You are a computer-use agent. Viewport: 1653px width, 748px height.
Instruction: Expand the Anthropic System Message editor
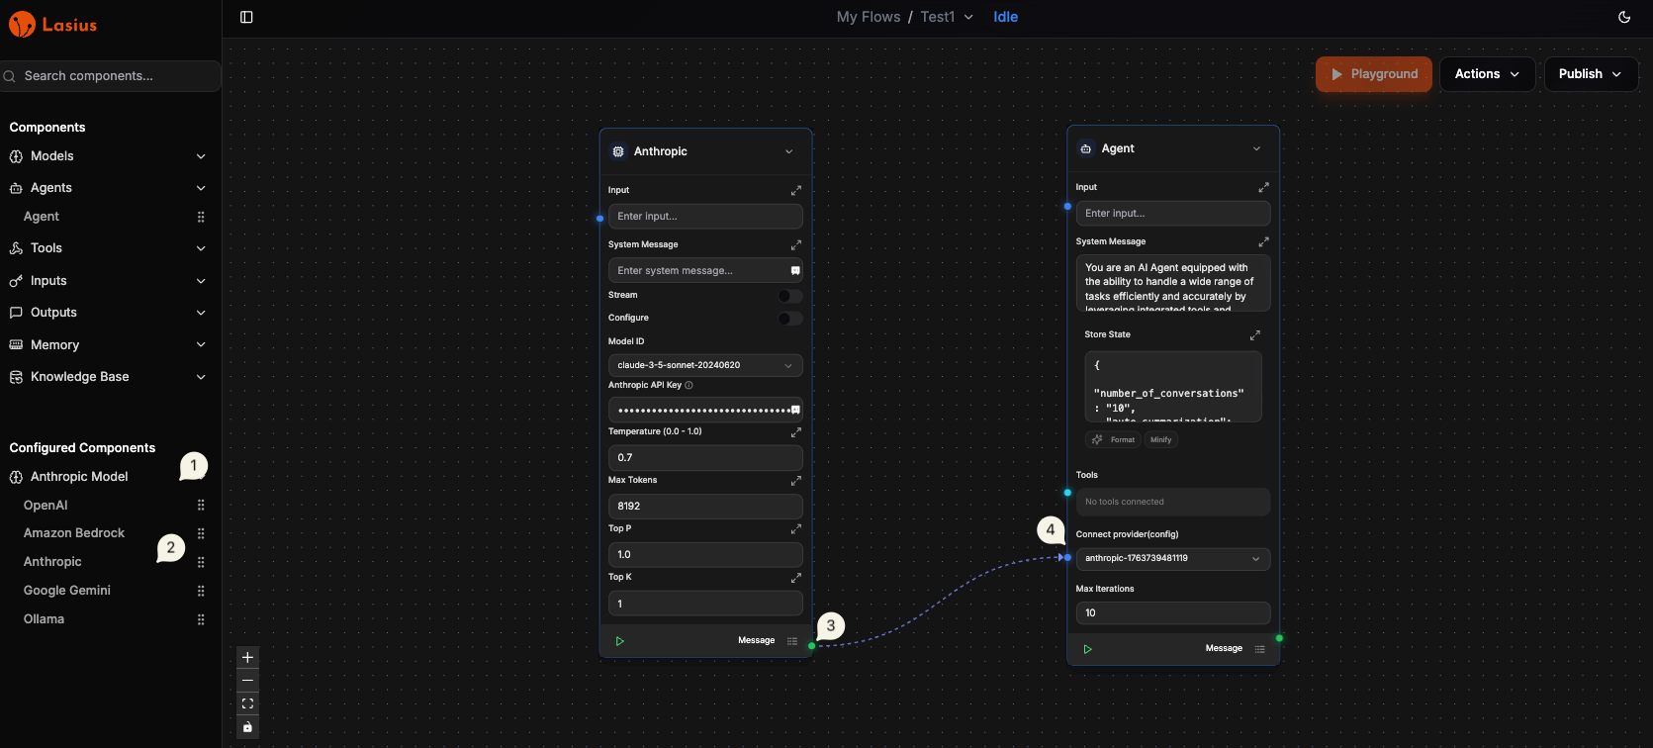pos(796,244)
